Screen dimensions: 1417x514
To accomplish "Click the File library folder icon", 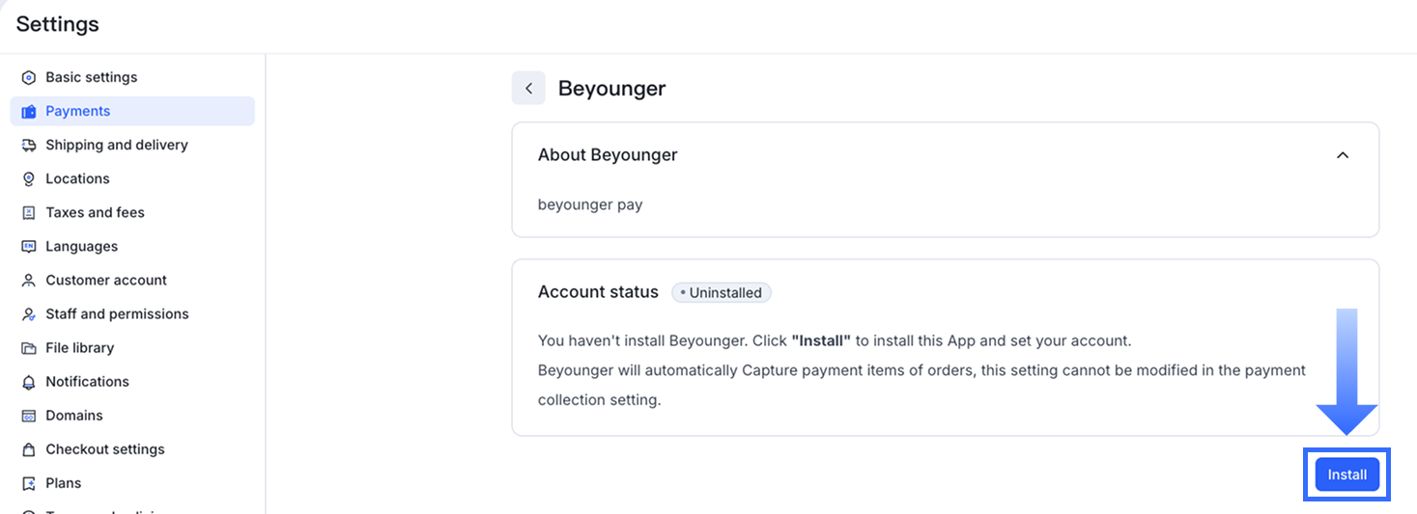I will click(29, 348).
